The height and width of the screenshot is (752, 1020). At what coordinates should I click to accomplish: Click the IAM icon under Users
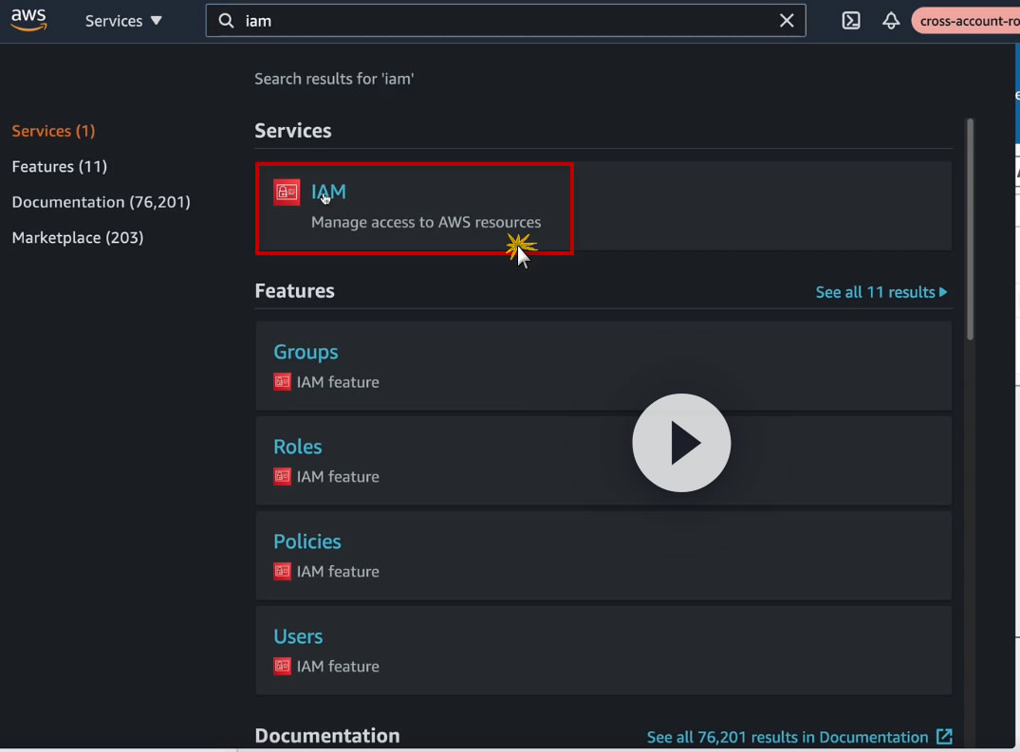(283, 667)
